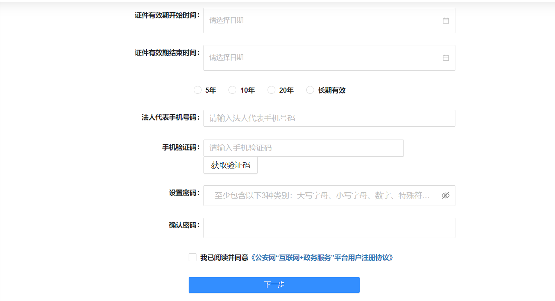This screenshot has height=301, width=555.
Task: Select the 5年 validity radio button
Action: tap(197, 90)
